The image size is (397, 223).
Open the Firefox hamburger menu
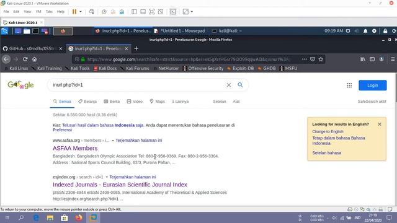pos(393,59)
